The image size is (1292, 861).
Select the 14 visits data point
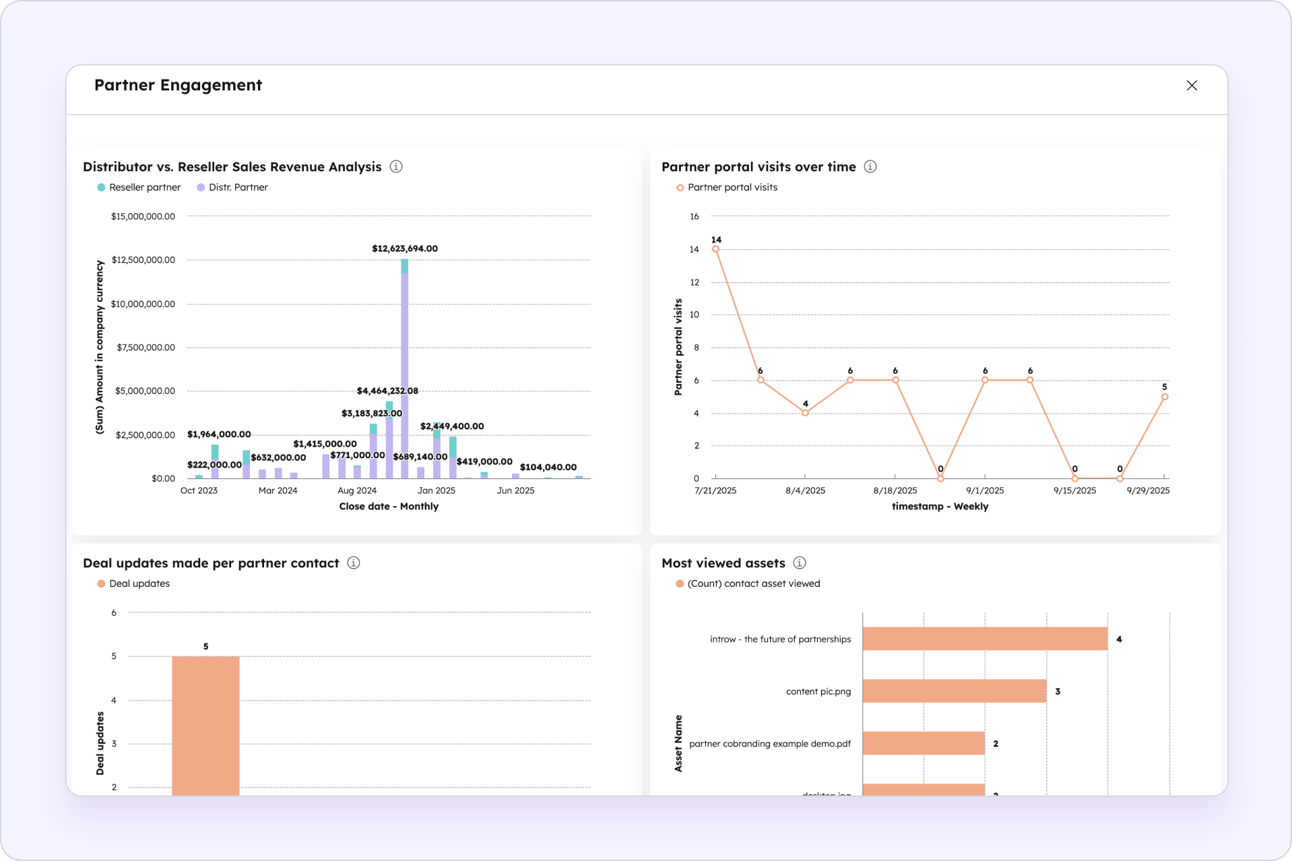[715, 249]
